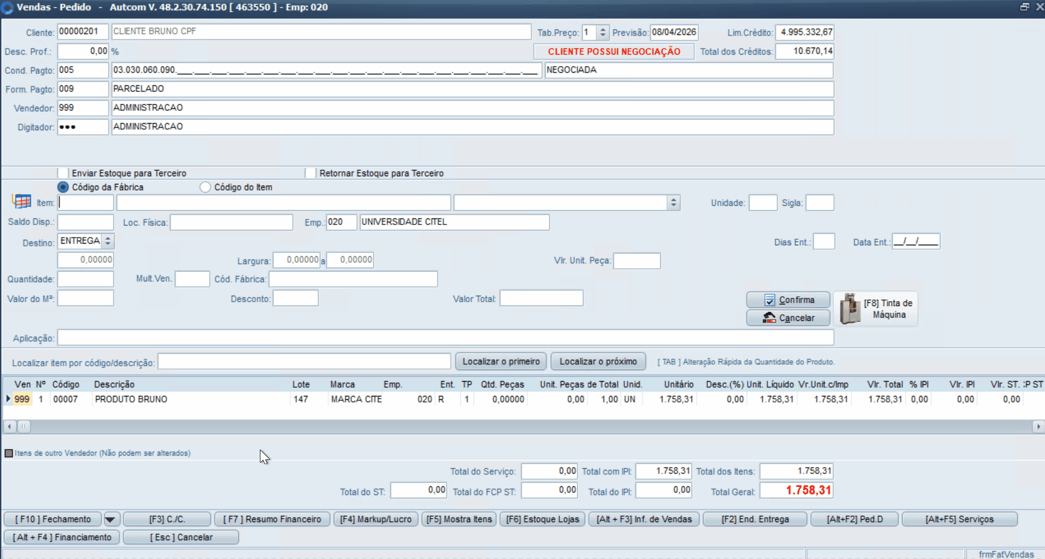1045x559 pixels.
Task: Open F7 Resumo Financeiro
Action: coord(272,520)
